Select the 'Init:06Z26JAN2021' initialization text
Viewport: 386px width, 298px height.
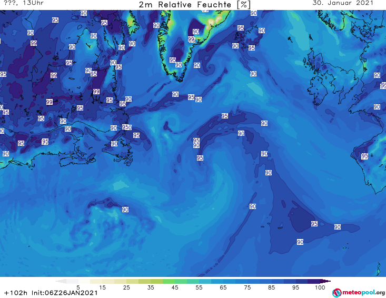click(x=64, y=293)
